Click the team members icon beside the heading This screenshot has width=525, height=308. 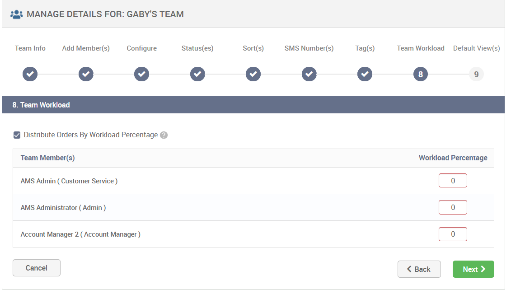click(17, 14)
